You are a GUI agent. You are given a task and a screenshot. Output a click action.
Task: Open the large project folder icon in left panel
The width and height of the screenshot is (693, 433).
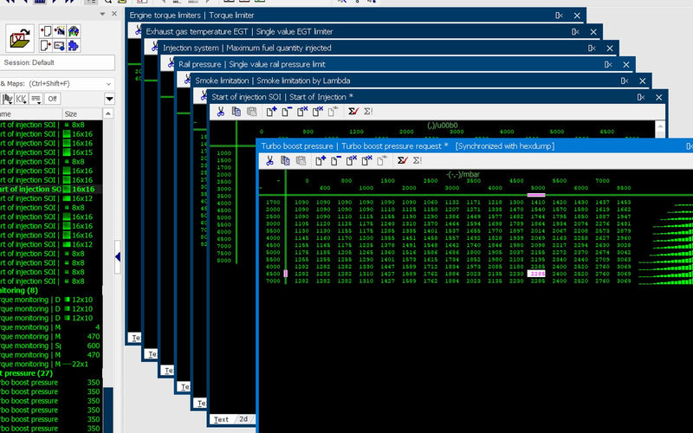coord(20,38)
